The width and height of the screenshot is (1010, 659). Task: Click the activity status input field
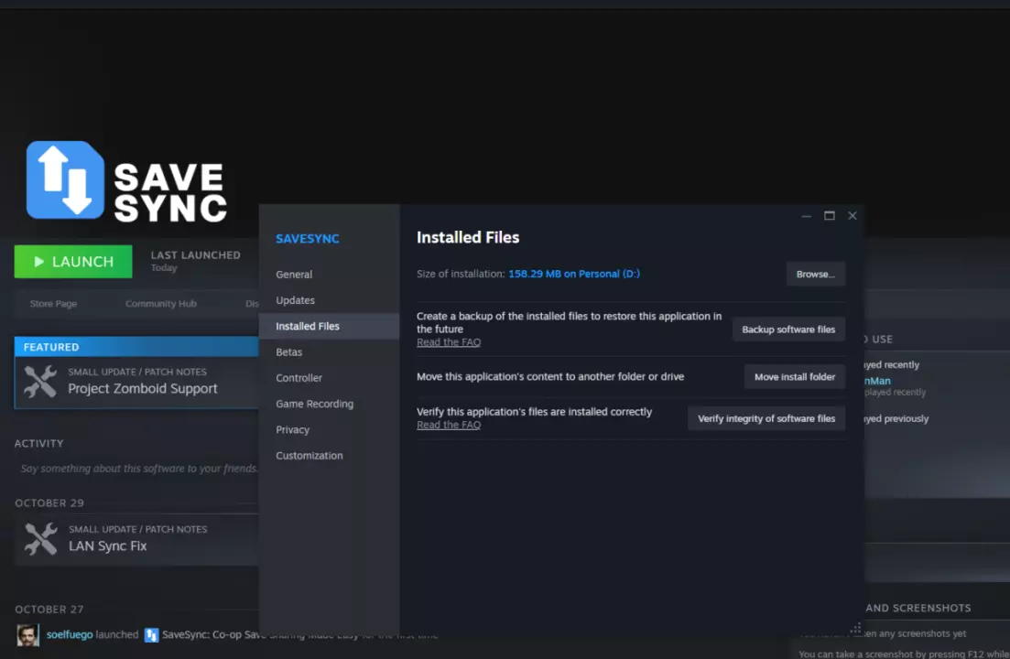[136, 469]
